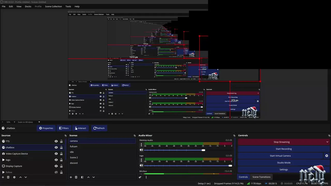Open the Edit menu
Screen dimensions: 331x186
click(11, 6)
